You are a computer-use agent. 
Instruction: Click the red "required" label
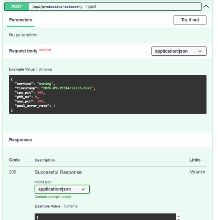45,50
